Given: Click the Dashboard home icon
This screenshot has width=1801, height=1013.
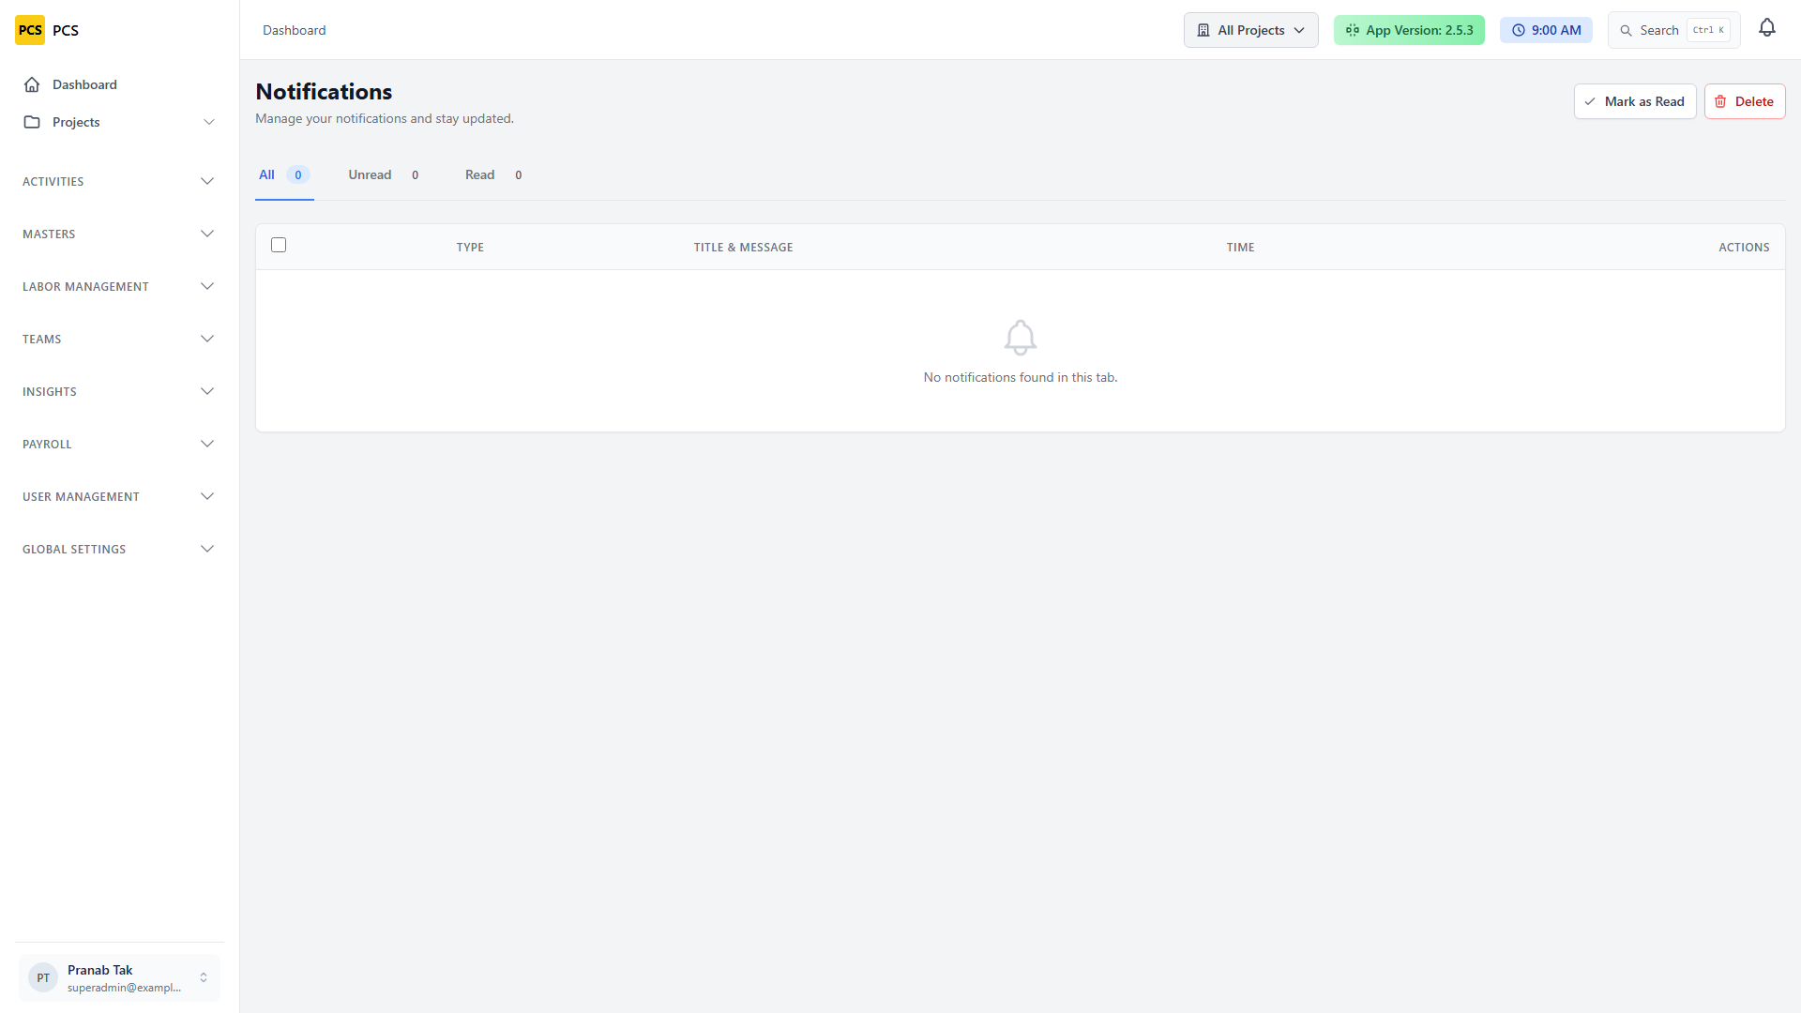Looking at the screenshot, I should click(32, 84).
